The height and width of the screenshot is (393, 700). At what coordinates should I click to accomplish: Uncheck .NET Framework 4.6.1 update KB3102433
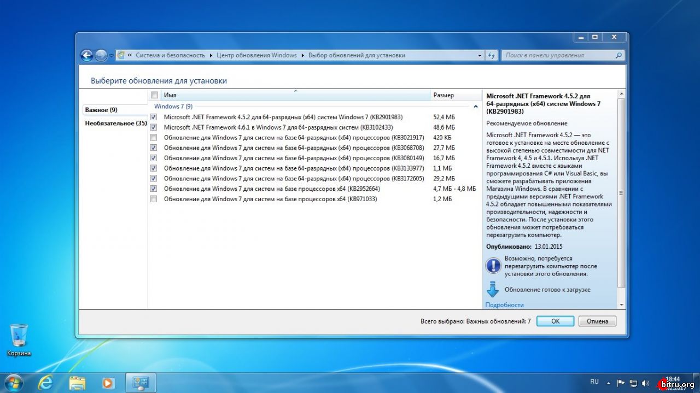[154, 127]
